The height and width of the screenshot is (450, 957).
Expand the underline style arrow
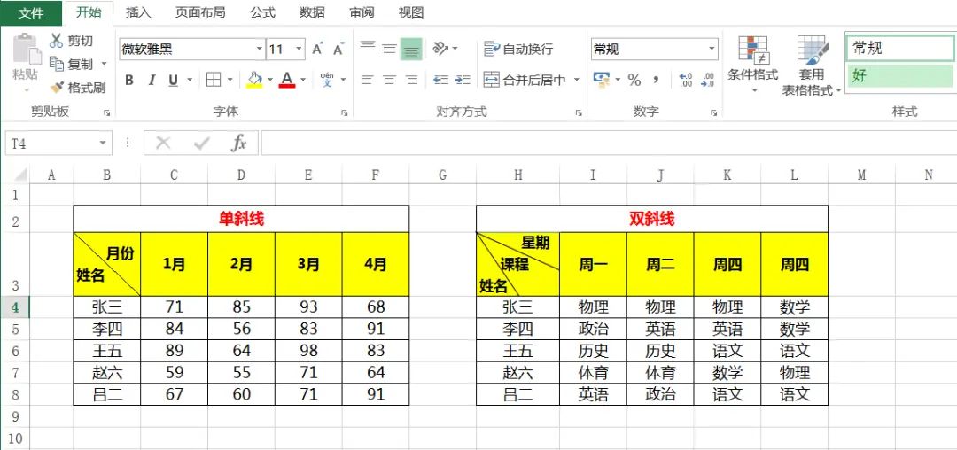(190, 80)
